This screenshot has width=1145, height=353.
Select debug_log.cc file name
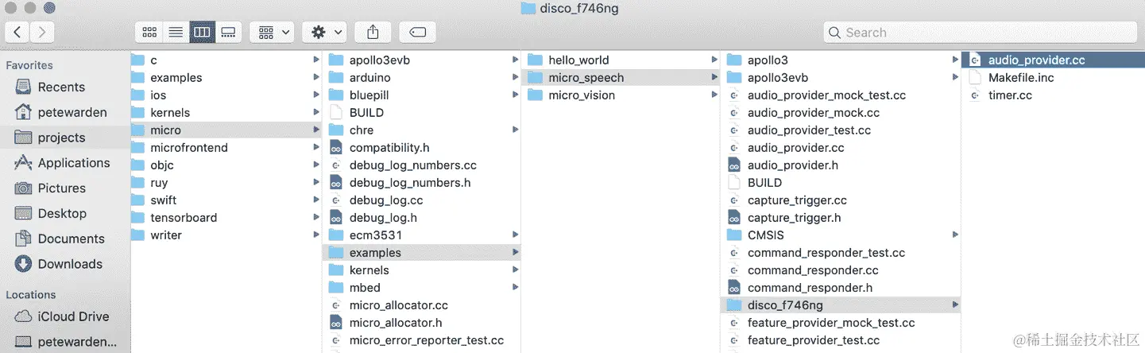click(386, 200)
